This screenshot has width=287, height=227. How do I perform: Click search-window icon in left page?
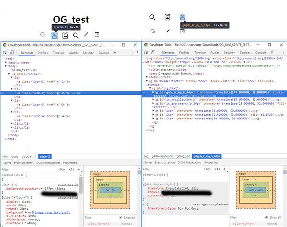pos(97,34)
